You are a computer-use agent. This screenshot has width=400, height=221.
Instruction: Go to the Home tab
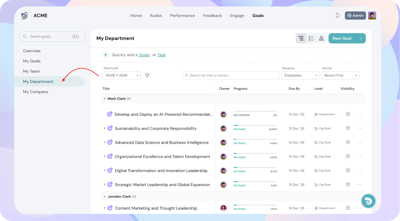136,15
